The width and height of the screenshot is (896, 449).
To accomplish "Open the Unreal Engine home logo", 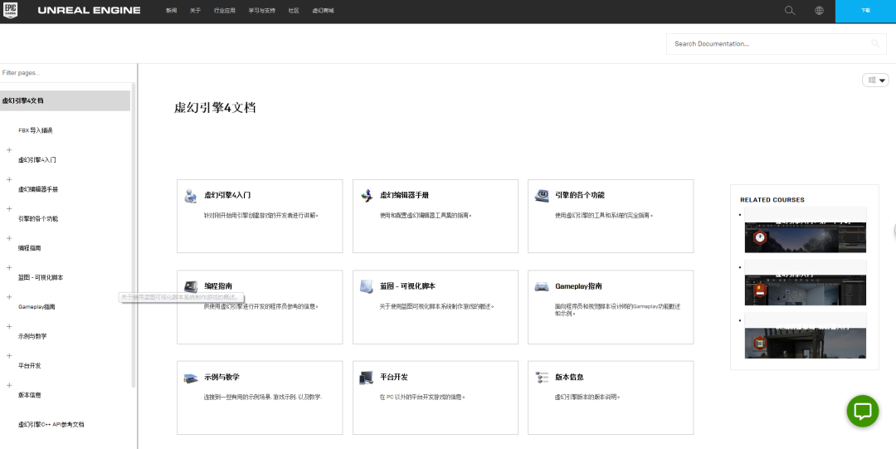I will (x=89, y=11).
